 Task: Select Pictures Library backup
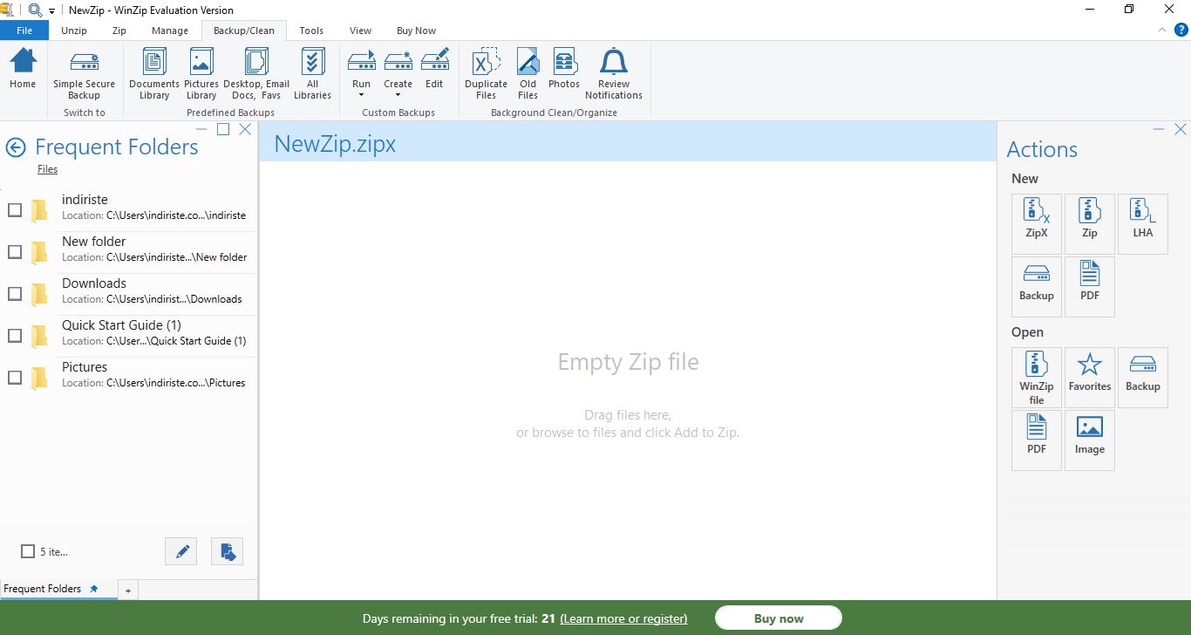[201, 75]
